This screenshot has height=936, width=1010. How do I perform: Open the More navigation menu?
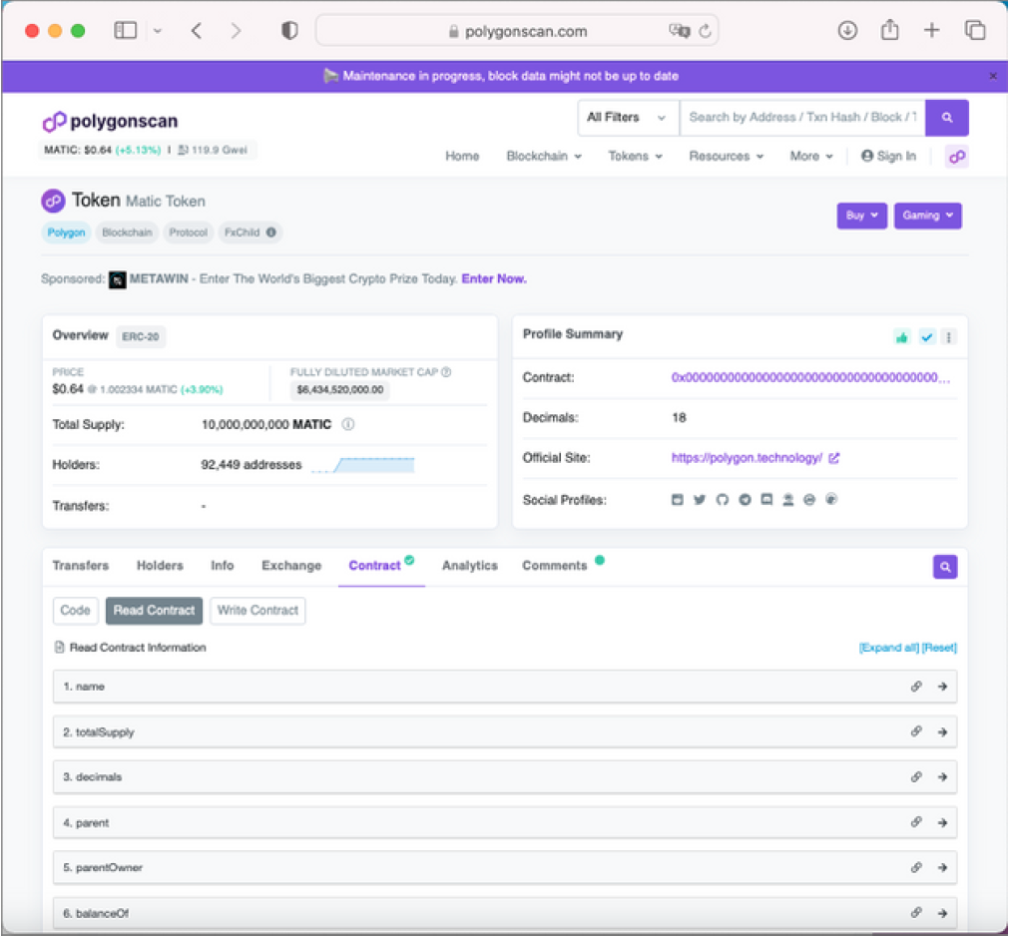[811, 157]
